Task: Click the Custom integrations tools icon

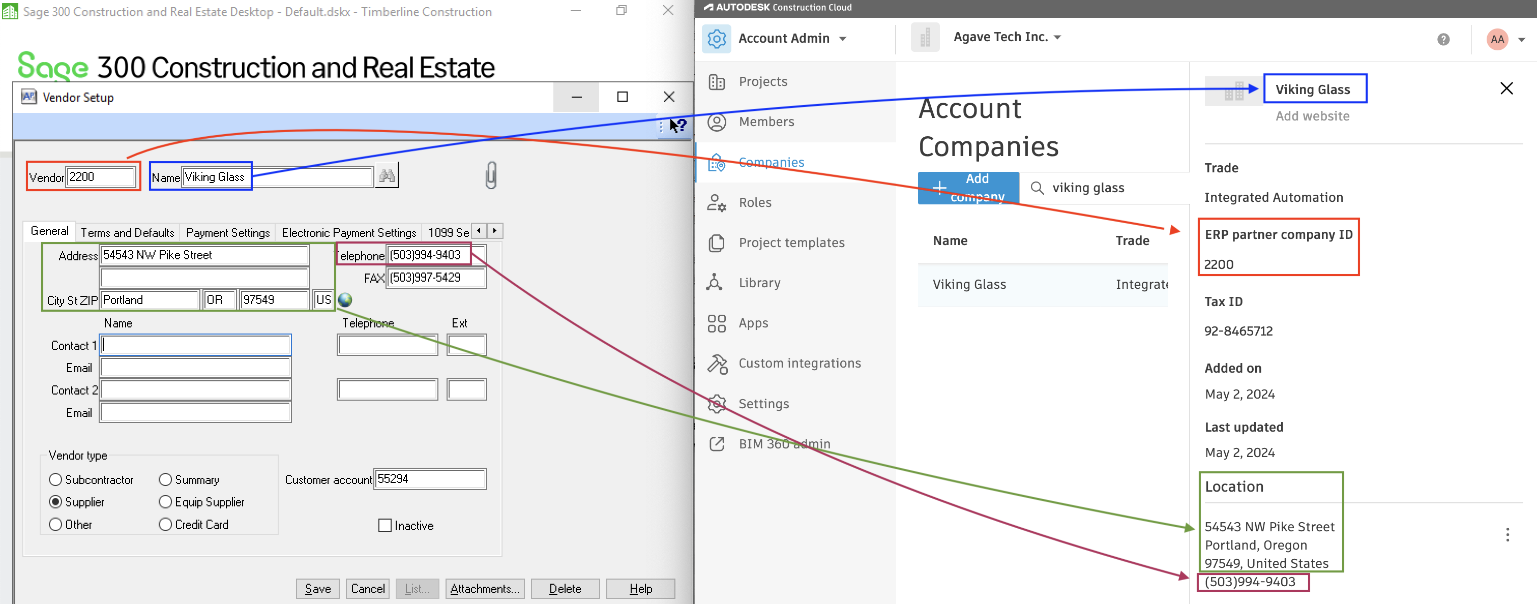Action: point(717,364)
